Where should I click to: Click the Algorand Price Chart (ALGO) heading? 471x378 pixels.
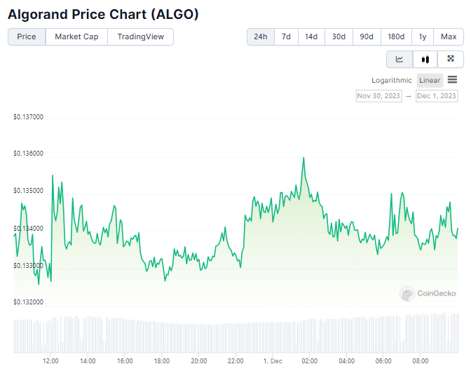click(x=103, y=15)
